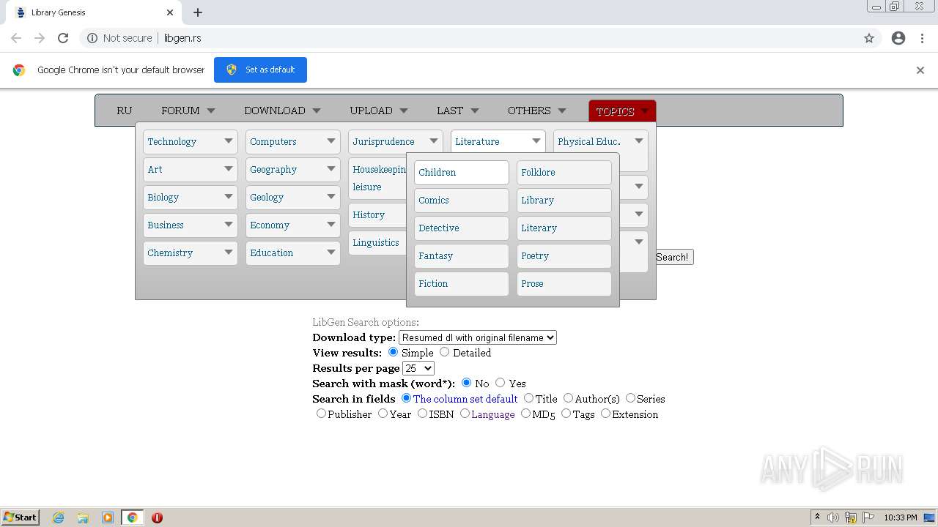Click the volume speaker tray icon
Image resolution: width=938 pixels, height=527 pixels.
coord(833,517)
